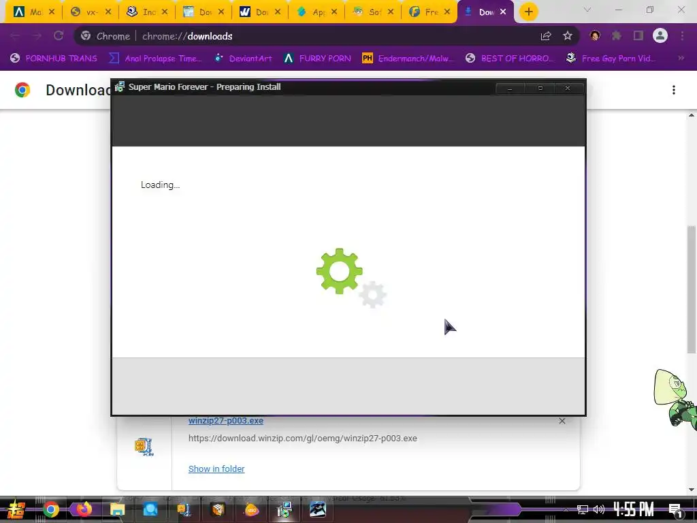
Task: Minimize the Super Mario Forever installer window
Action: (x=510, y=88)
